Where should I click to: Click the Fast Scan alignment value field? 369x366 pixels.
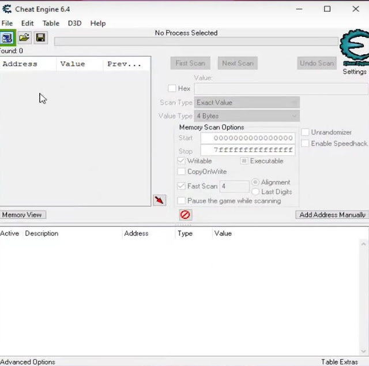(x=235, y=186)
